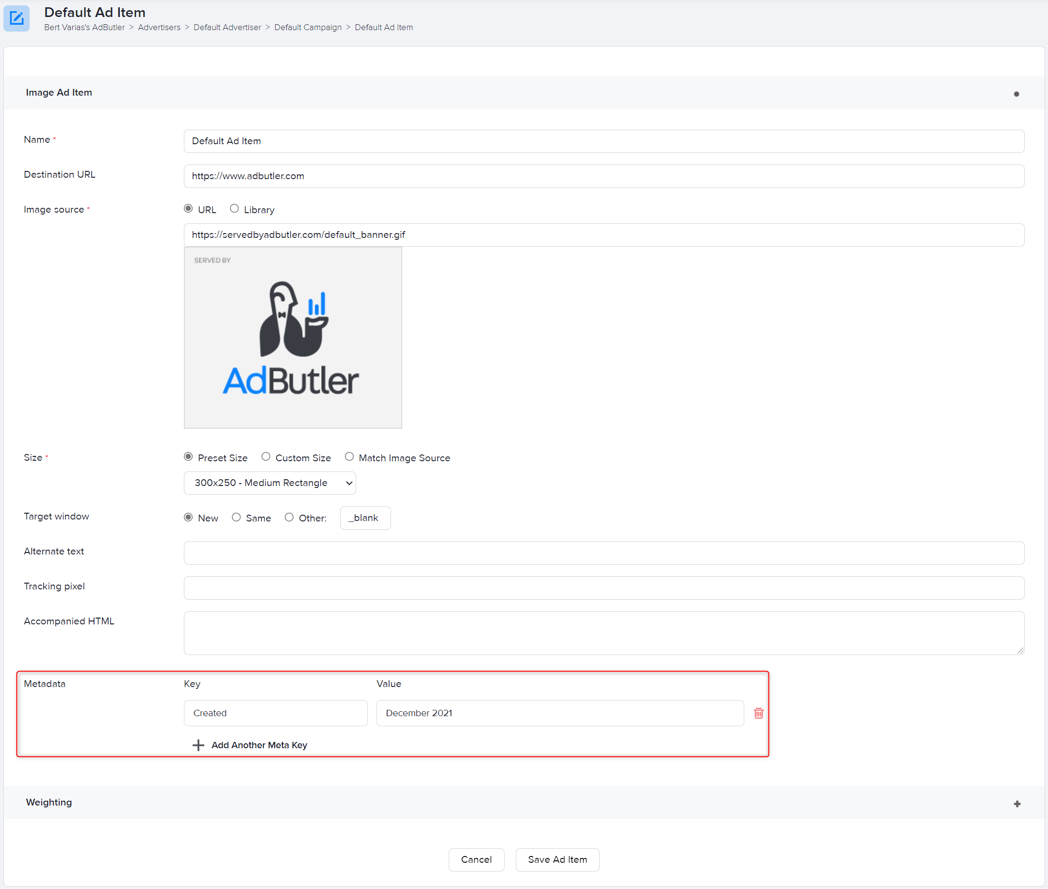Viewport: 1048px width, 889px height.
Task: Click the Cancel button
Action: (x=476, y=860)
